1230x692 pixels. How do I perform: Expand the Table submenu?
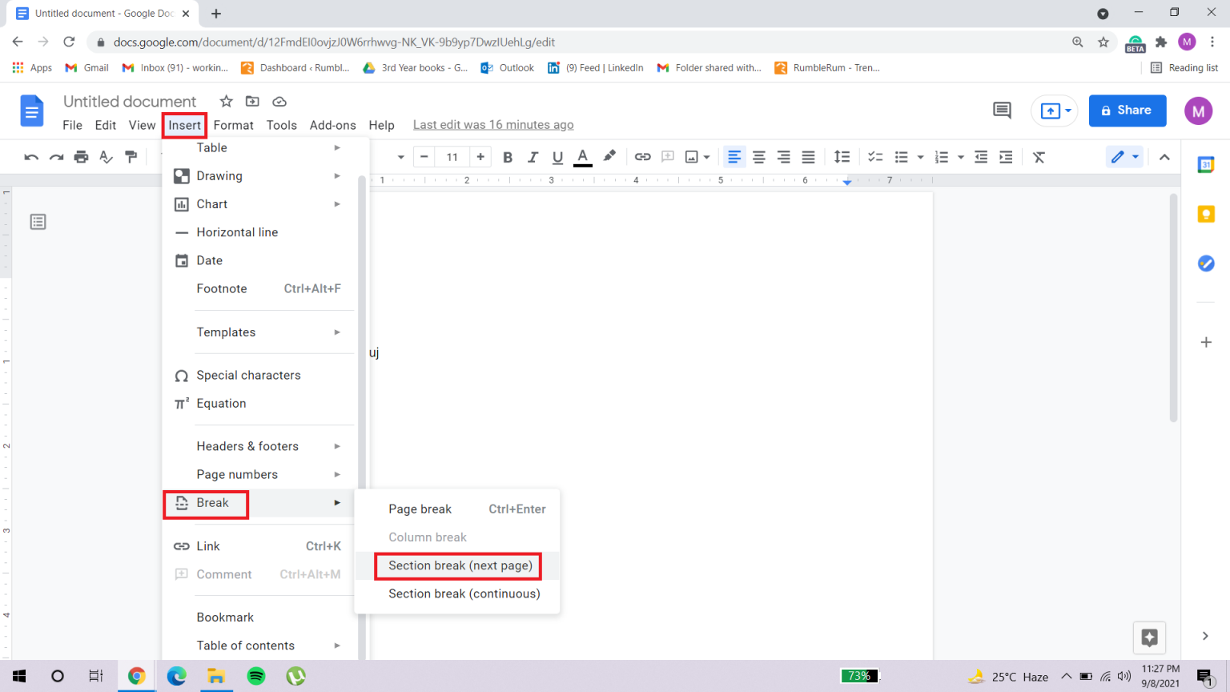pyautogui.click(x=211, y=147)
